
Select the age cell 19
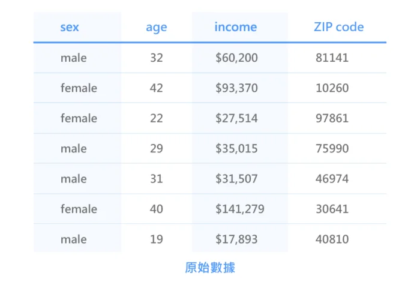pos(157,239)
